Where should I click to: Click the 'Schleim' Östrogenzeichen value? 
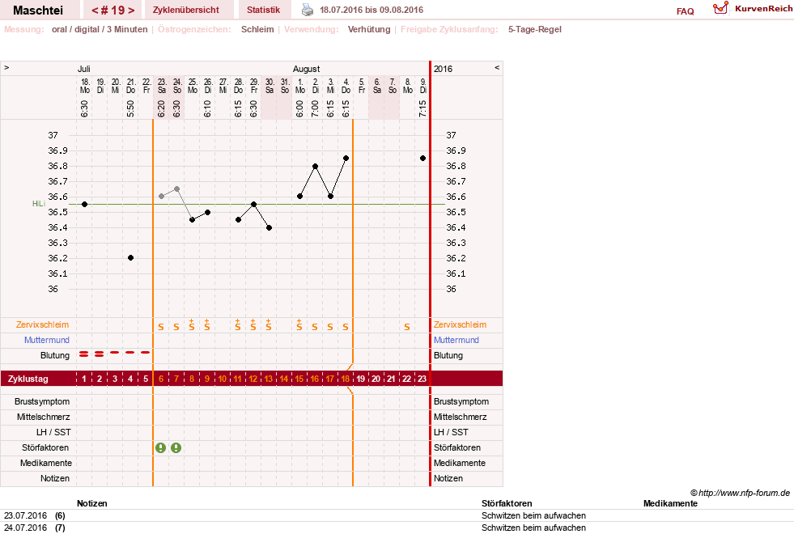tap(257, 29)
